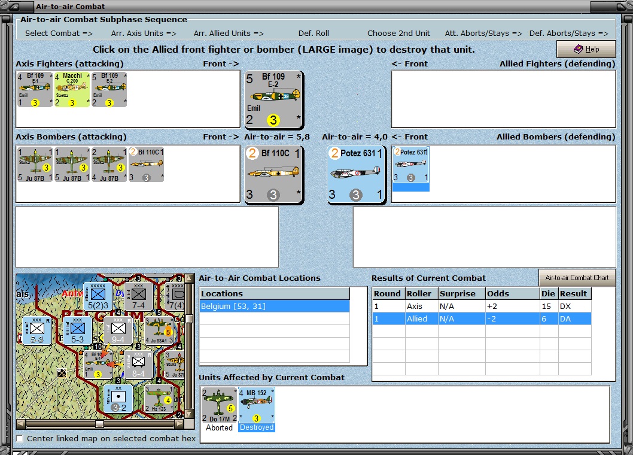Click the 7-4 infantry unit on the map
The height and width of the screenshot is (455, 633).
138,297
